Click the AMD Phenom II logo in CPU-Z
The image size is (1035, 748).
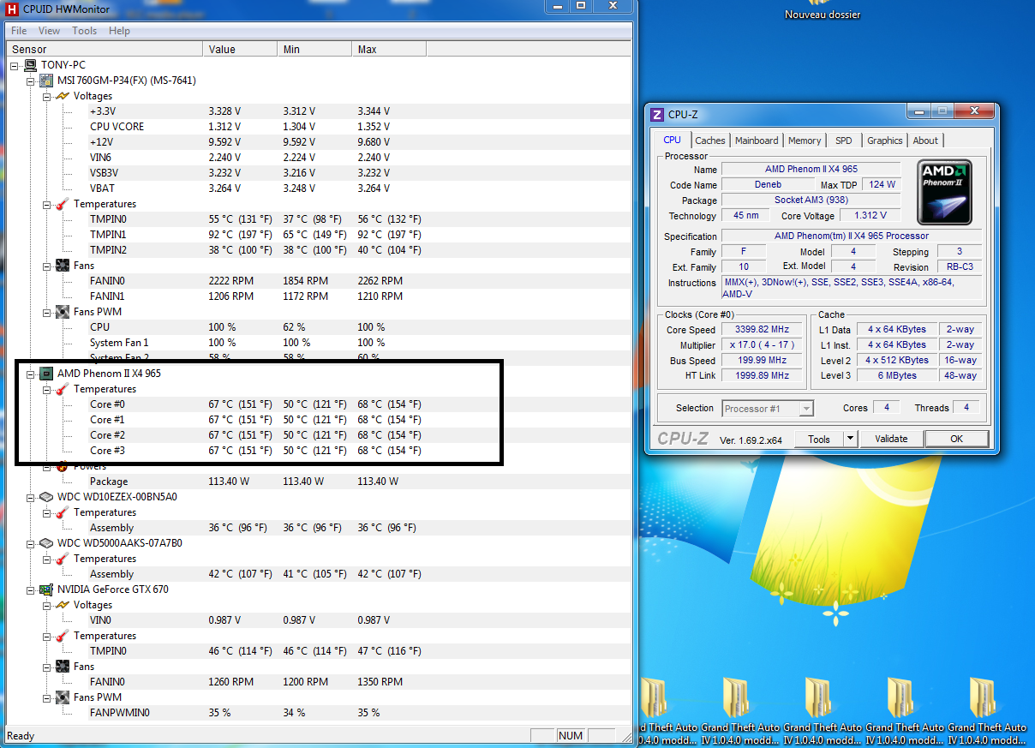[x=945, y=191]
